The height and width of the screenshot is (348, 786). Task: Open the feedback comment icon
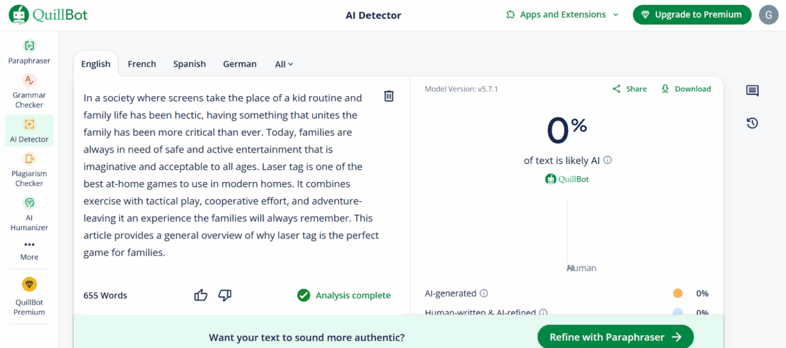click(x=752, y=91)
